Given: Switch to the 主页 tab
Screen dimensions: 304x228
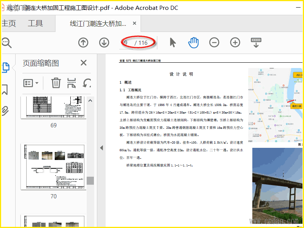Looking at the screenshot, I should tap(8, 24).
